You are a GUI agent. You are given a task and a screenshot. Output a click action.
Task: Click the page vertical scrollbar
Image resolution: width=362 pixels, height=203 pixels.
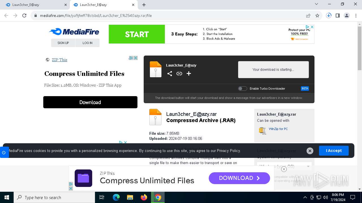point(359,48)
